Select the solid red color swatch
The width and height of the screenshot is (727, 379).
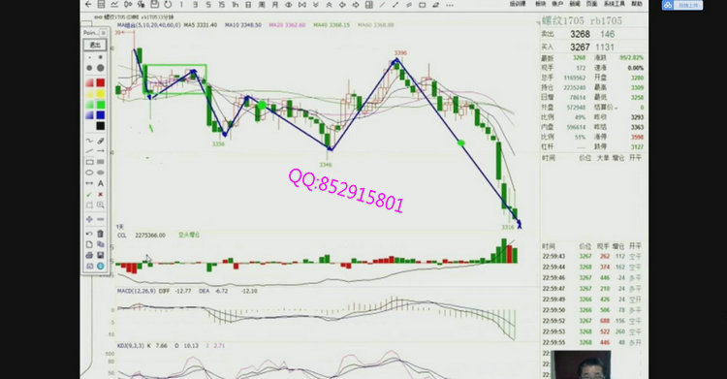click(x=100, y=83)
